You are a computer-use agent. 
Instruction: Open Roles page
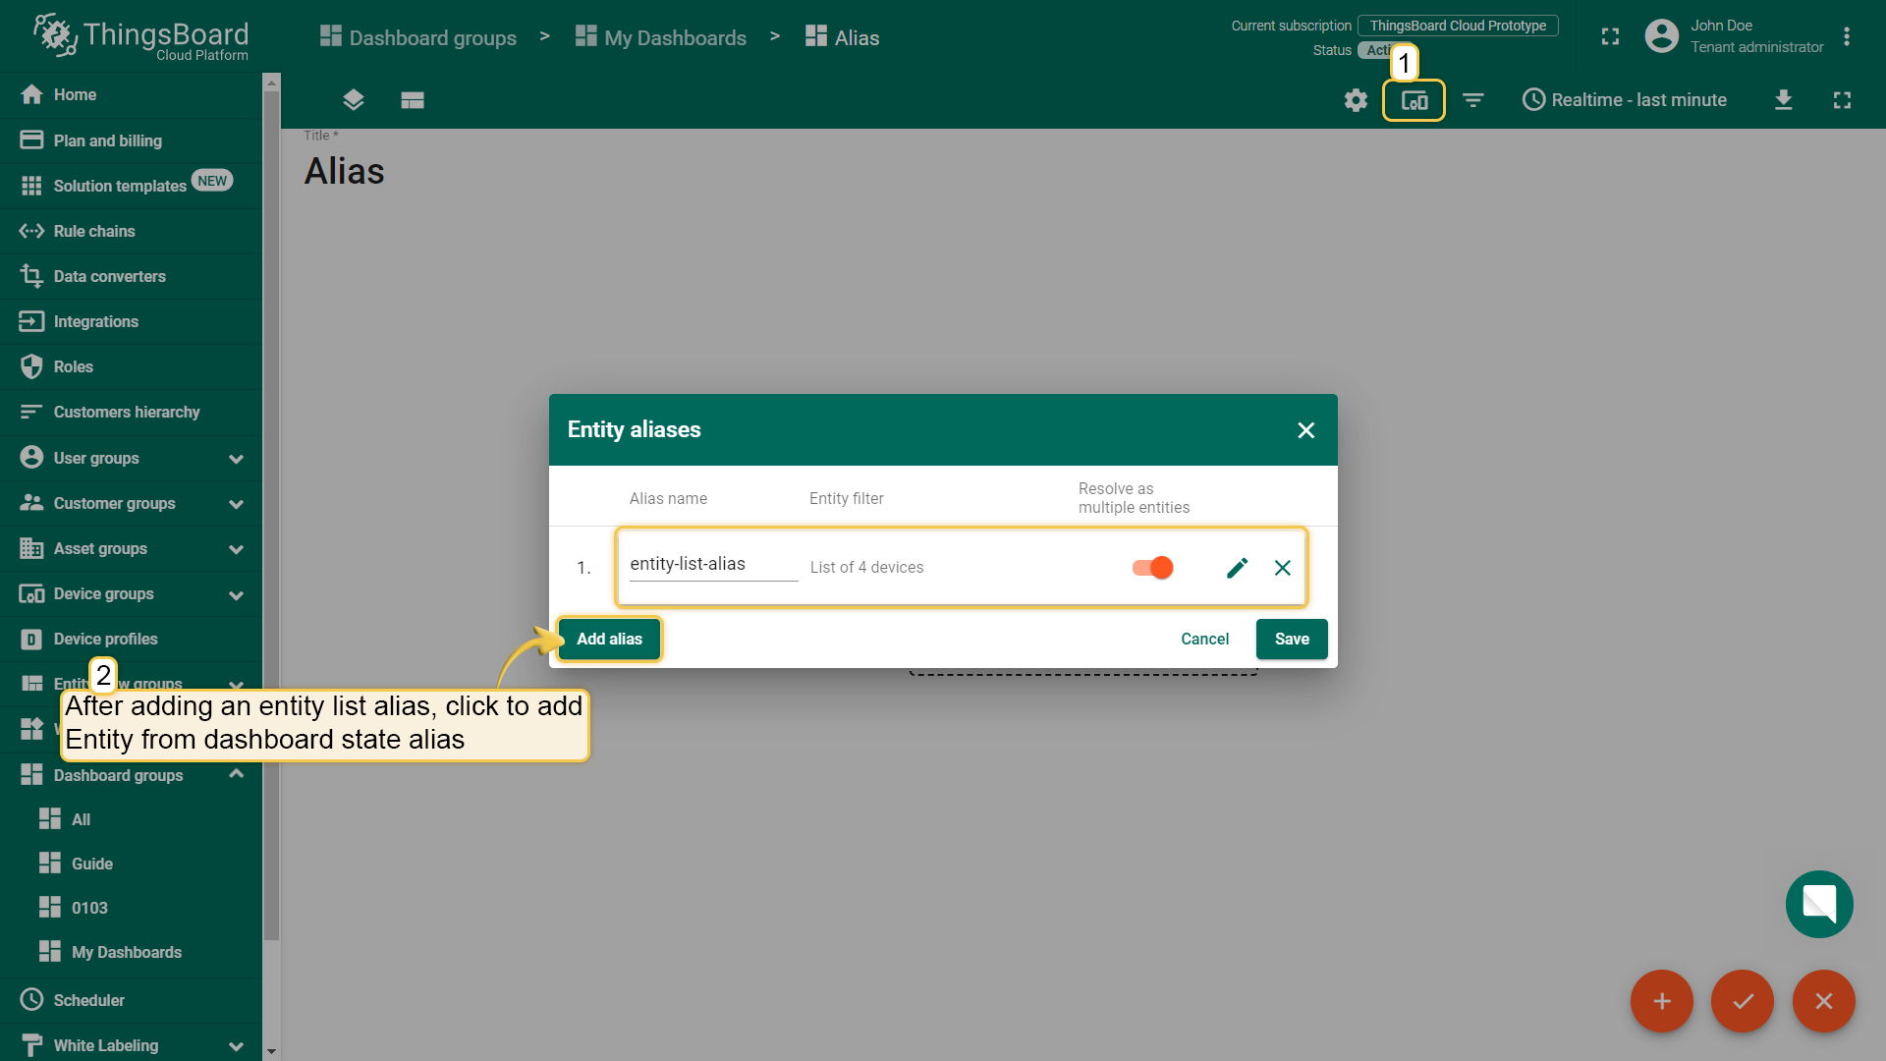point(132,366)
